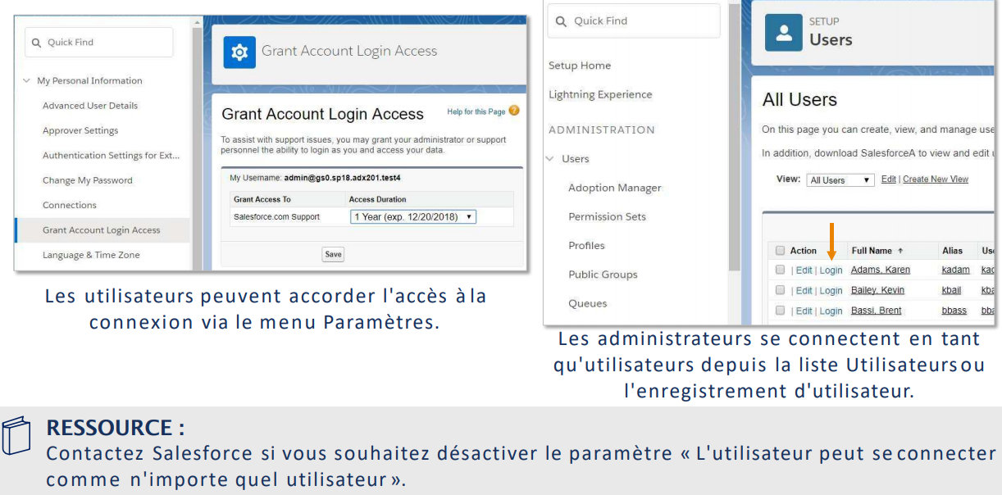The width and height of the screenshot is (1002, 495).
Task: Click the Create New View link
Action: coord(935,179)
